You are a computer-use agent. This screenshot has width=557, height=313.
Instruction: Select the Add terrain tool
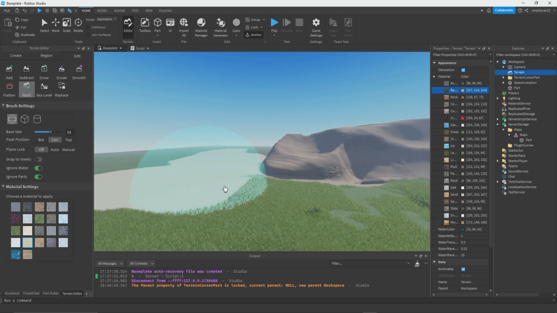pyautogui.click(x=9, y=72)
